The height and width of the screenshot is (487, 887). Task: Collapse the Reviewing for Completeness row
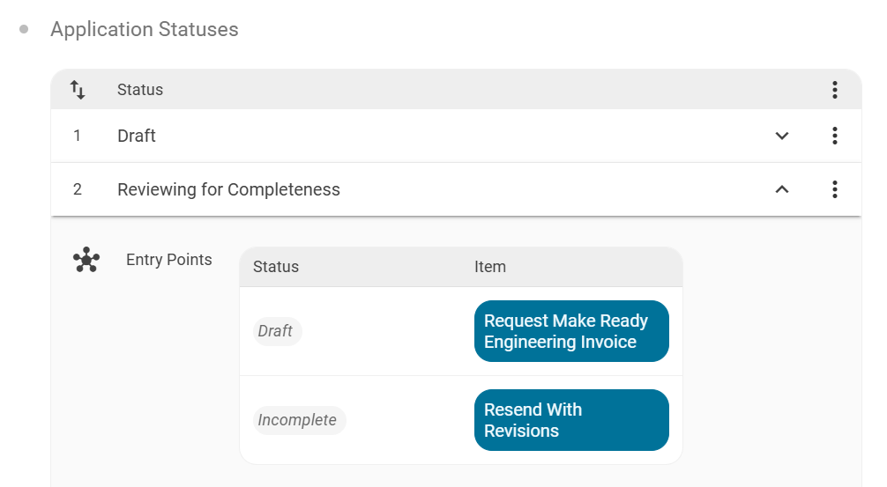click(x=781, y=189)
